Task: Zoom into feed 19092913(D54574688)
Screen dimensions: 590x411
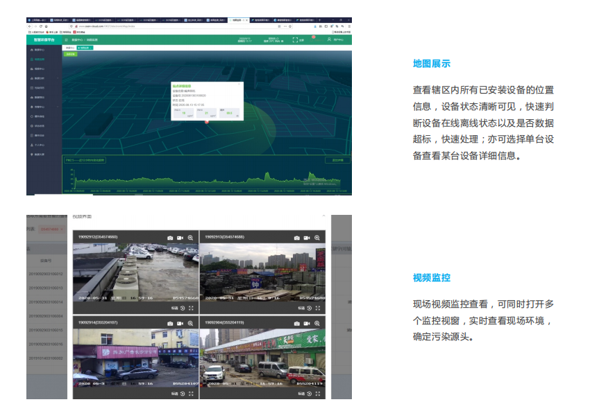Action: [x=317, y=238]
